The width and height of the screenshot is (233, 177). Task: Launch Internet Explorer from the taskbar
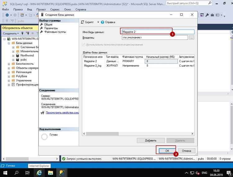pos(39,173)
